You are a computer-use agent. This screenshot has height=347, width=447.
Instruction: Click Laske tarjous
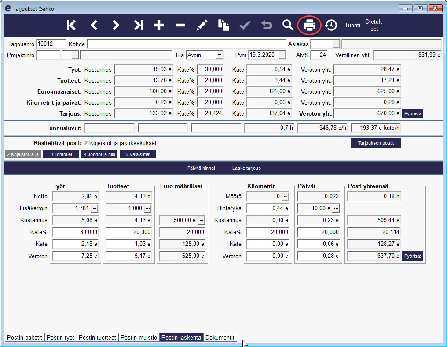click(x=246, y=168)
